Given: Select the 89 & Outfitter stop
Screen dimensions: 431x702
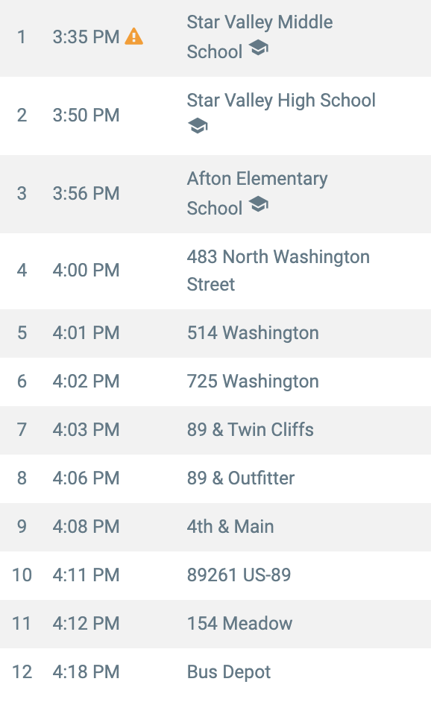Looking at the screenshot, I should (241, 478).
